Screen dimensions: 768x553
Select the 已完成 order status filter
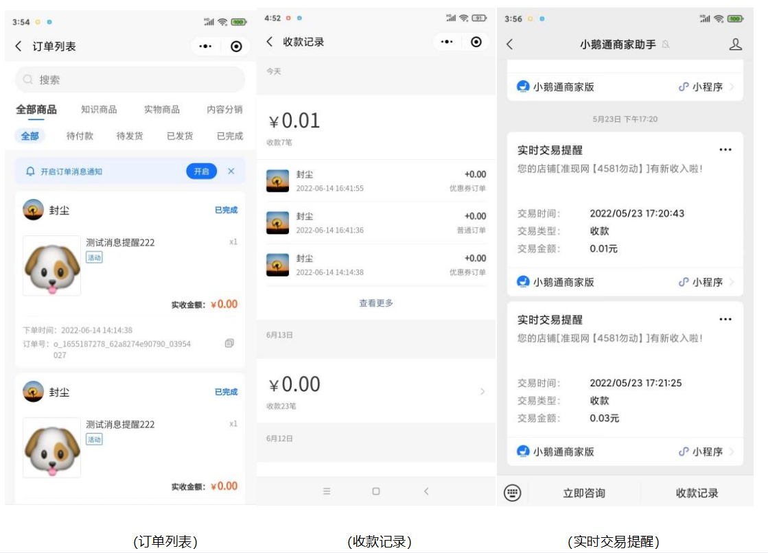coord(230,136)
